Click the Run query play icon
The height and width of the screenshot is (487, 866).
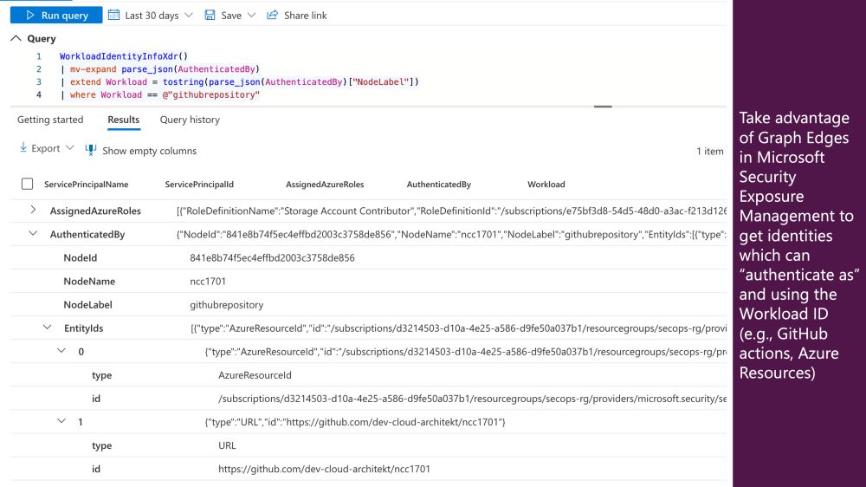click(x=30, y=16)
